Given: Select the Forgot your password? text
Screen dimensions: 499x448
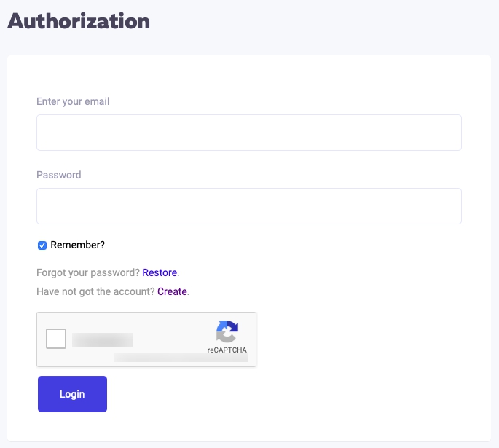Looking at the screenshot, I should [x=88, y=272].
